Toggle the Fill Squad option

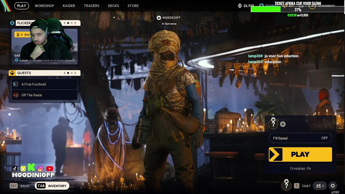[x=300, y=138]
